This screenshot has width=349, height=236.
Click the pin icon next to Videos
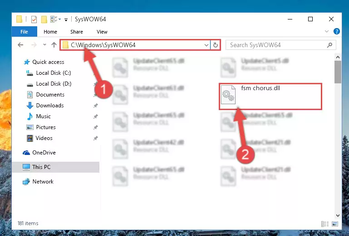(x=95, y=138)
